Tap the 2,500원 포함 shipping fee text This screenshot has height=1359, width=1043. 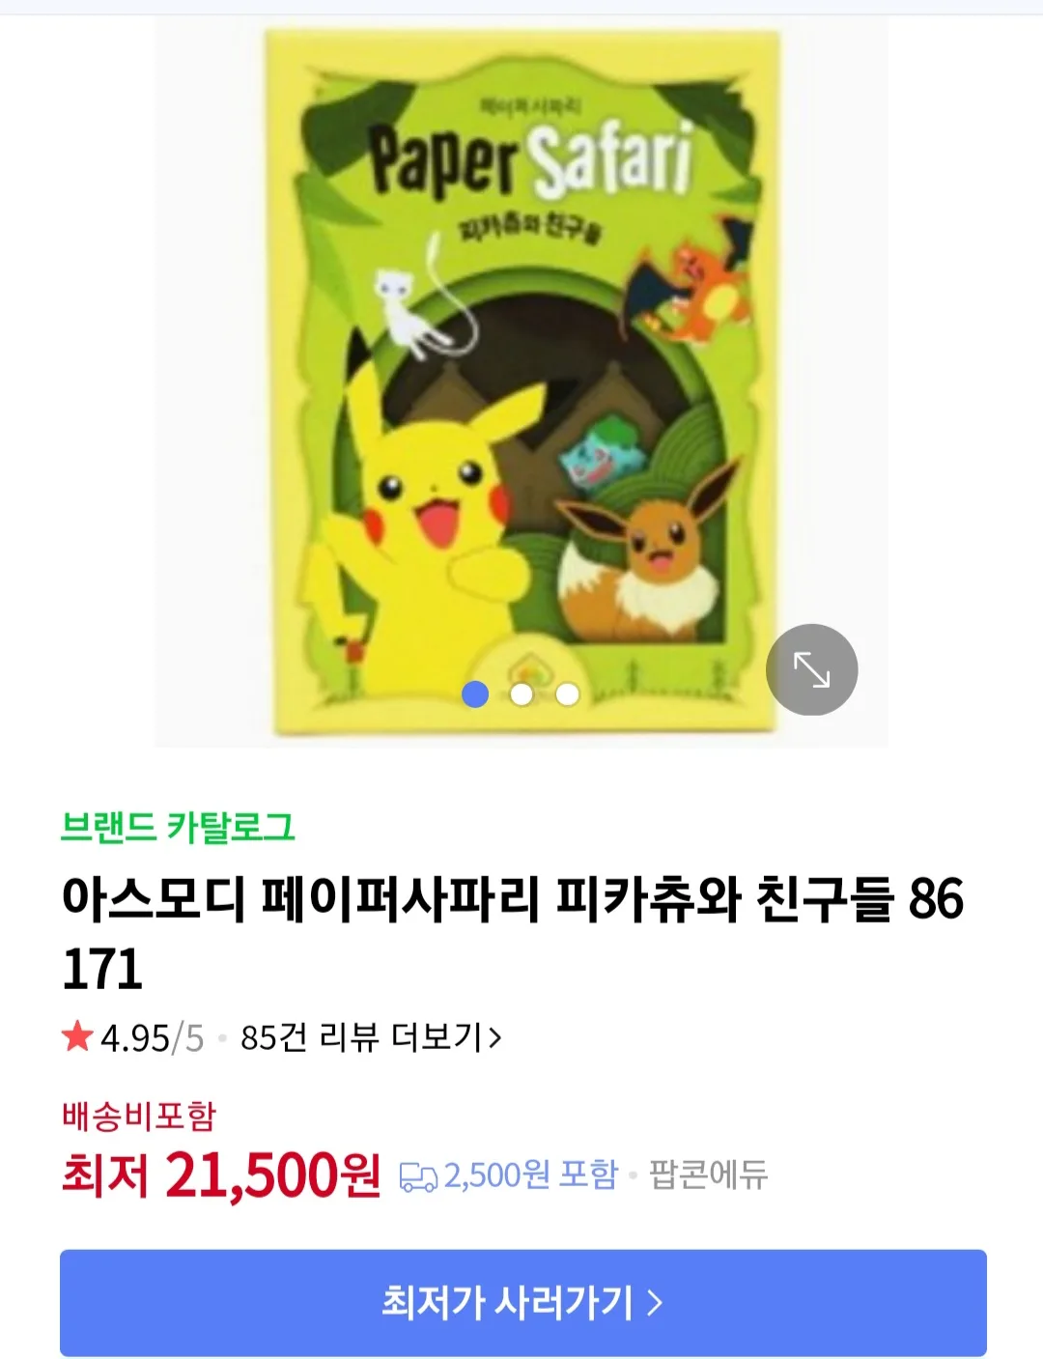point(530,1175)
